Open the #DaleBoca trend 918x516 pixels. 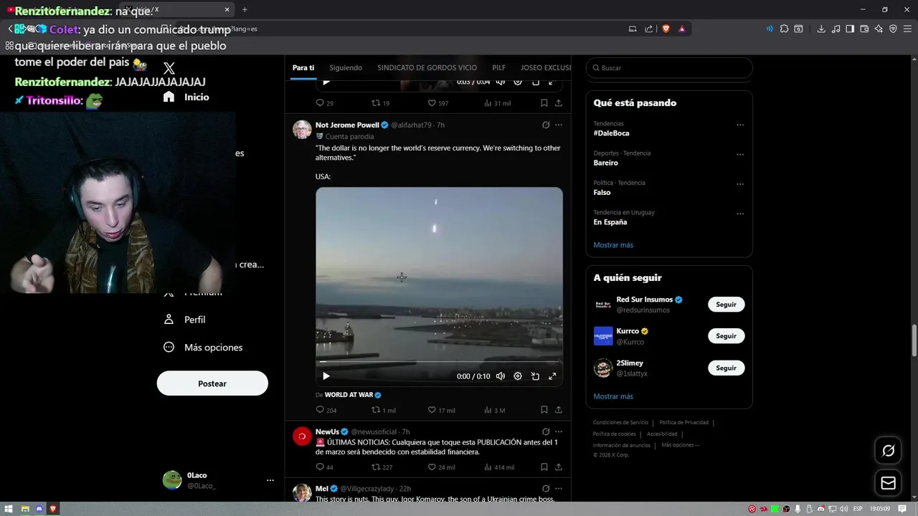(x=611, y=133)
